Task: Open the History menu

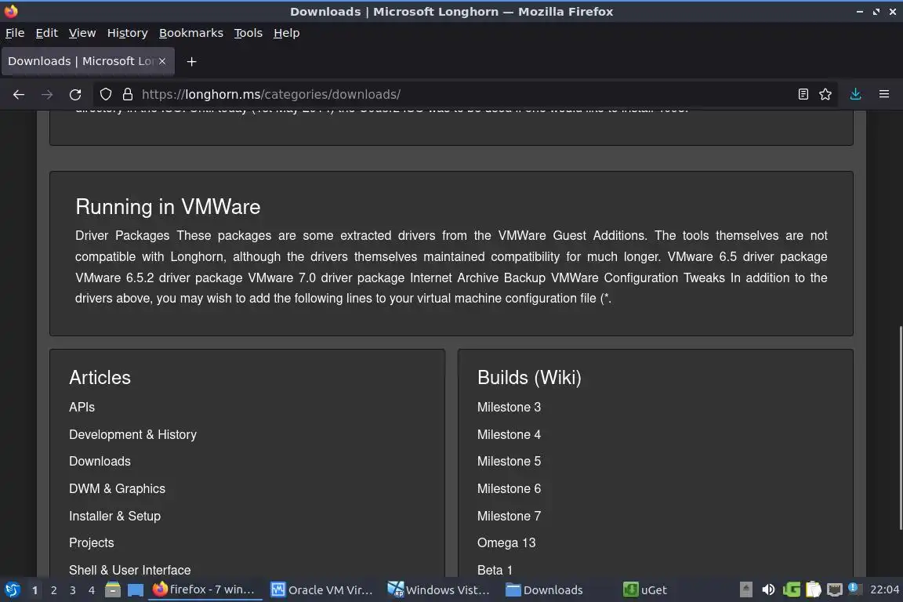Action: (127, 33)
